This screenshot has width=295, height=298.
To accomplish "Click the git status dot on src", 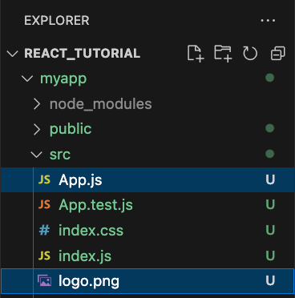I will point(270,154).
